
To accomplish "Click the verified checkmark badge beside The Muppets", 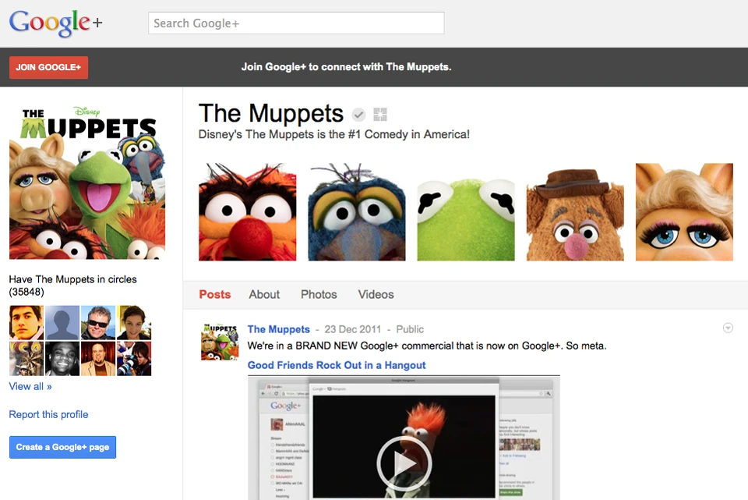I will point(358,115).
